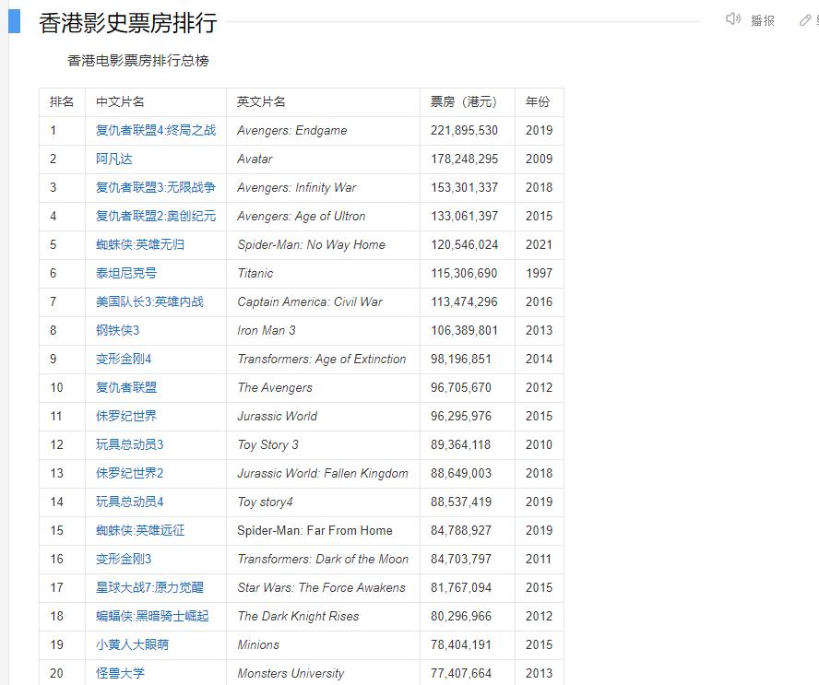819x685 pixels.
Task: Open the 蝙蝠侠:黑暗骑士崛起 link
Action: [x=152, y=616]
